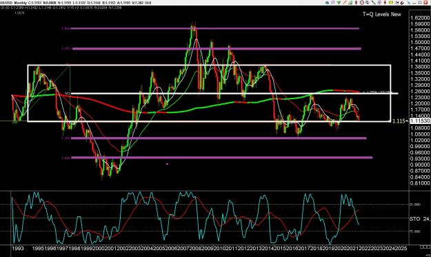Click the 1993 year label on time axis
This screenshot has width=431, height=257.
(x=18, y=249)
